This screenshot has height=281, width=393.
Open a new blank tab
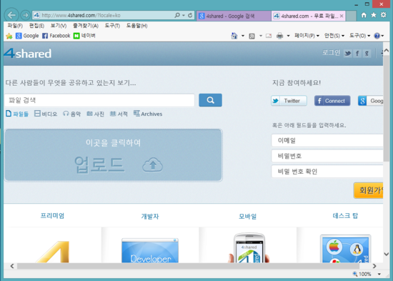tap(351, 16)
